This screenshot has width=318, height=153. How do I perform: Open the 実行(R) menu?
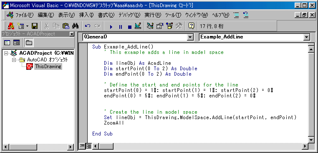tap(153, 15)
